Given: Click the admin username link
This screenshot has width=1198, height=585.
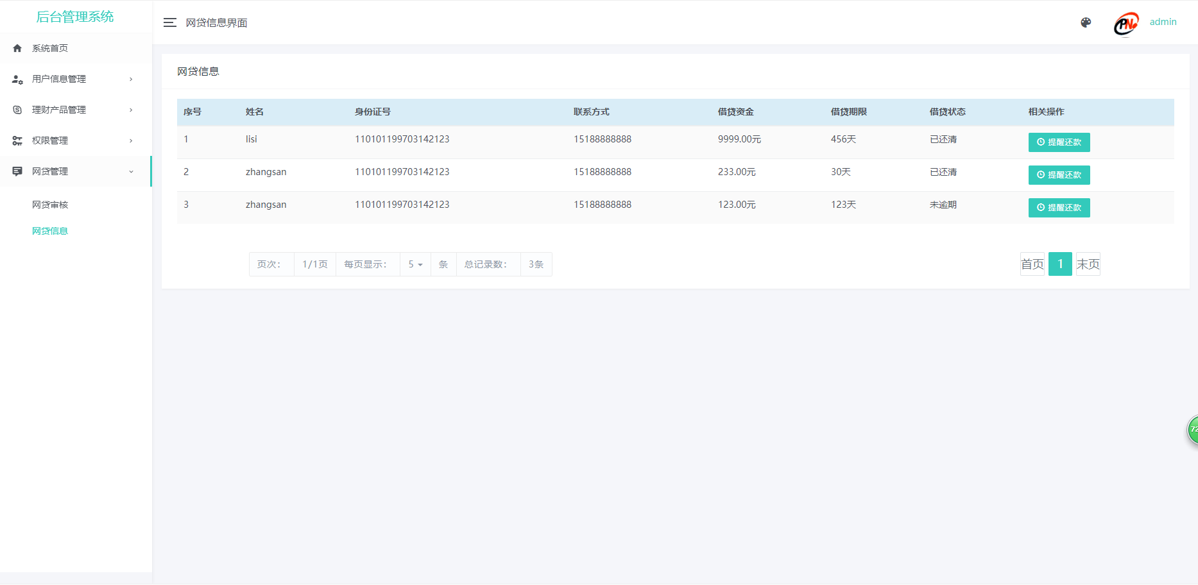Looking at the screenshot, I should [x=1163, y=22].
